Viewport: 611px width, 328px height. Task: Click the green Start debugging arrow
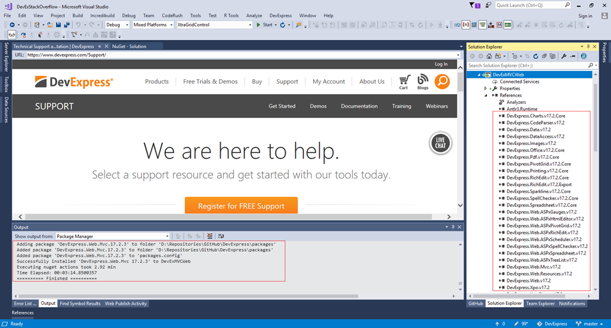tap(258, 24)
